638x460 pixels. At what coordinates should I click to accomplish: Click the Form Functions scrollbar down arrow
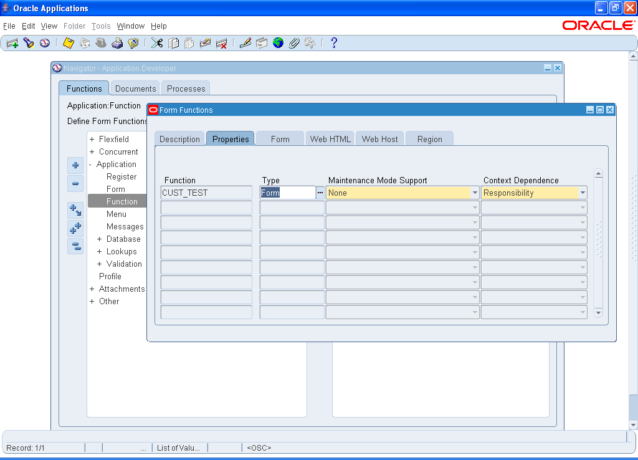[598, 313]
